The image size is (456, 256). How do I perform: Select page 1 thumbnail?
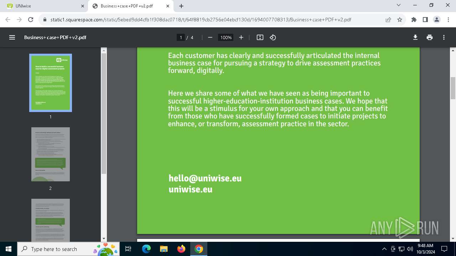click(51, 83)
